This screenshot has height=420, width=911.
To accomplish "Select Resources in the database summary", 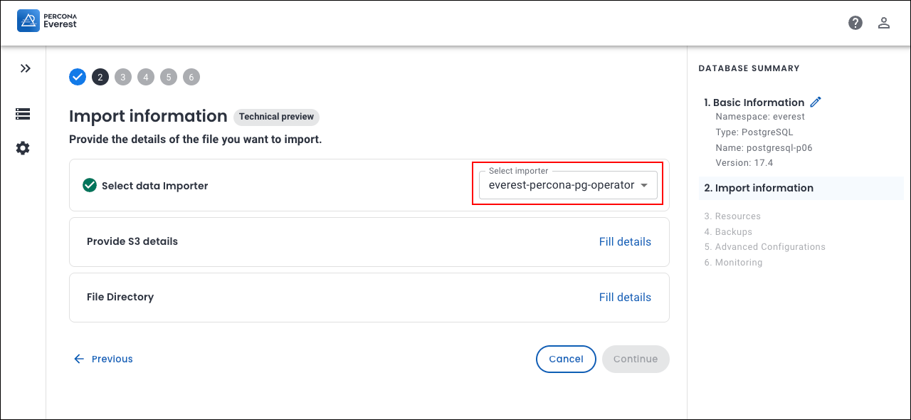I will pyautogui.click(x=737, y=216).
